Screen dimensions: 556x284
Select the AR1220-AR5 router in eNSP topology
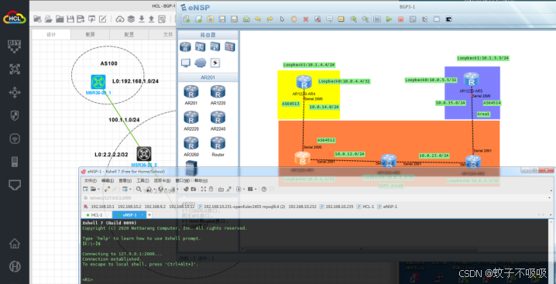[x=472, y=79]
